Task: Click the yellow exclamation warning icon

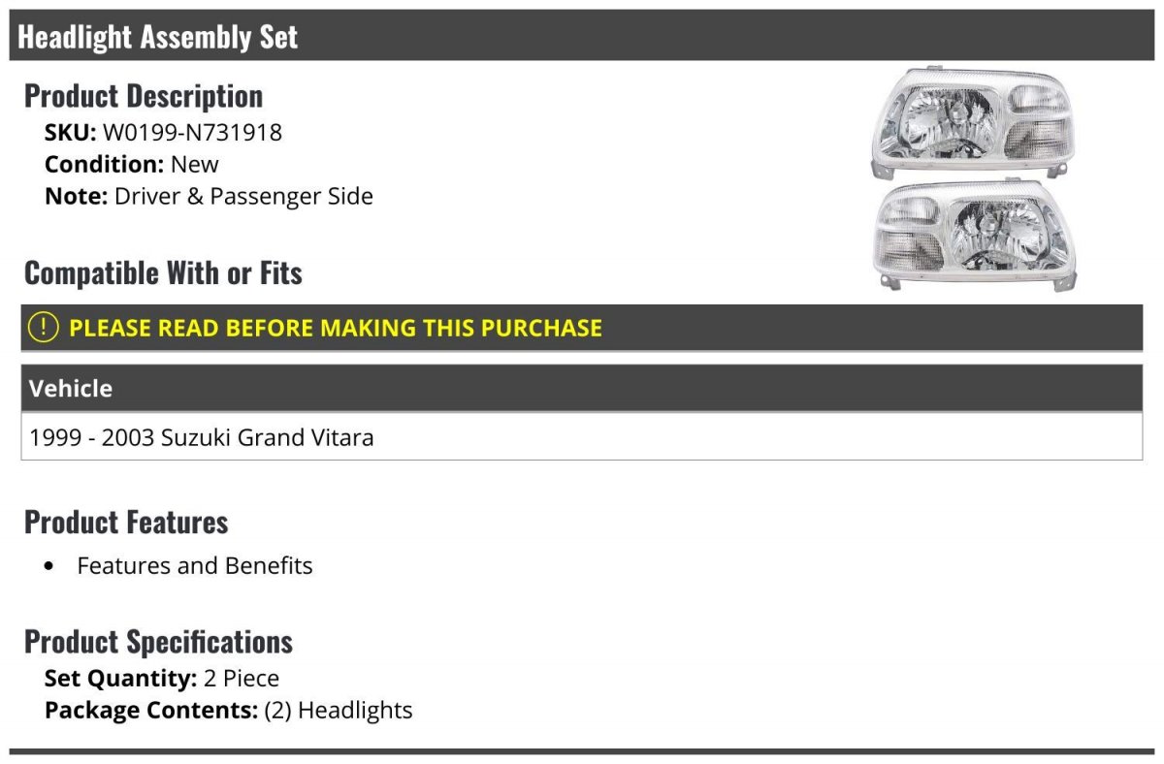Action: 44,328
